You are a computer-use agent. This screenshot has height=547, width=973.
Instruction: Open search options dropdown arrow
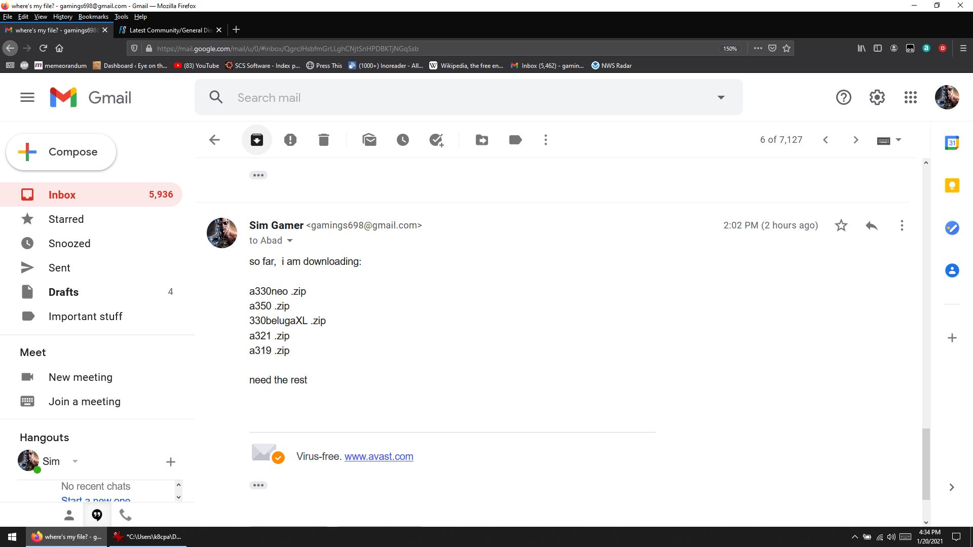(721, 97)
